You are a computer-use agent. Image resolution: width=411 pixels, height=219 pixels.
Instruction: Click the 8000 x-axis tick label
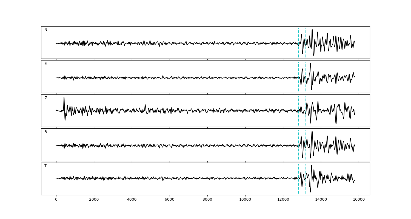[207, 200]
